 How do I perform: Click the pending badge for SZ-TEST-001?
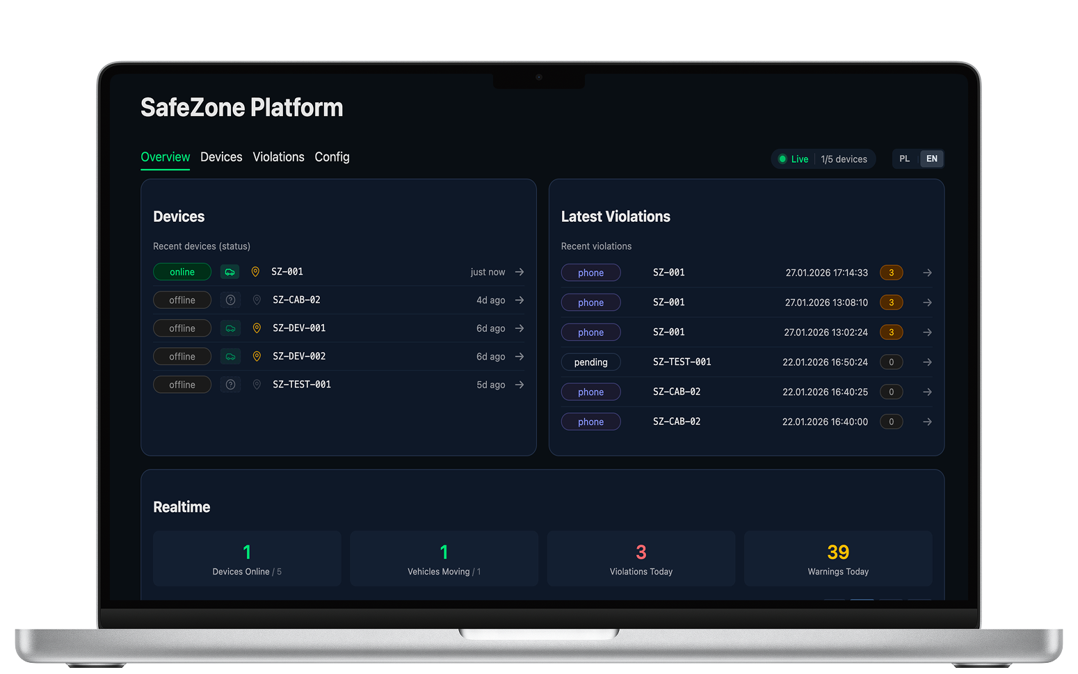[590, 362]
